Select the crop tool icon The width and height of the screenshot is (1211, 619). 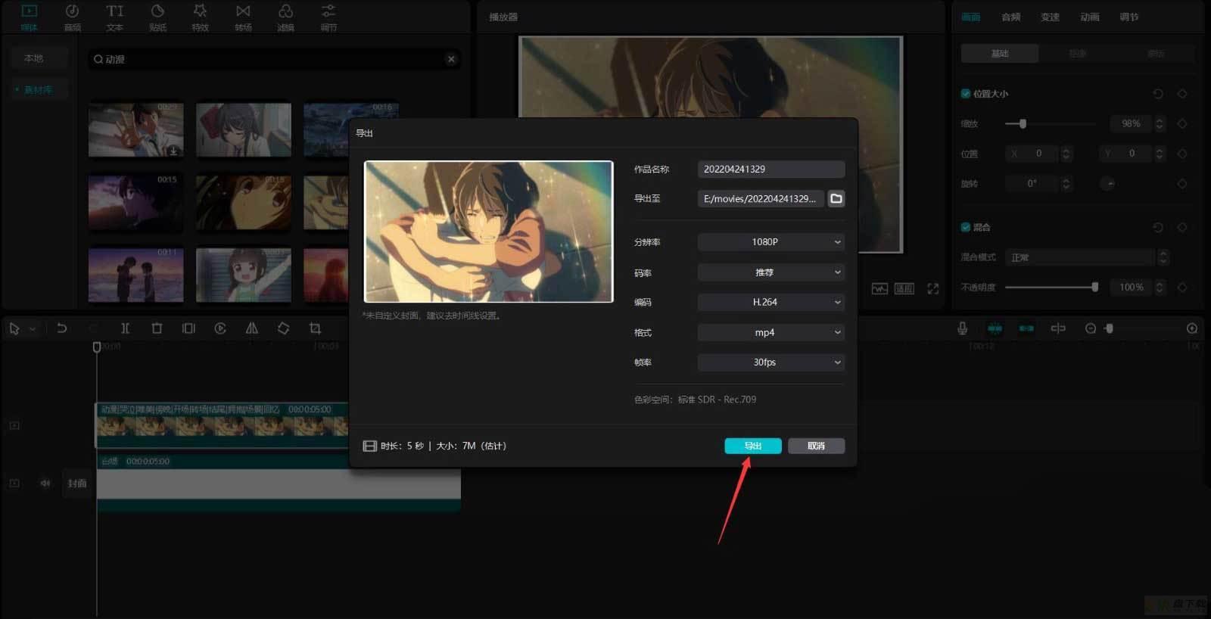[315, 328]
